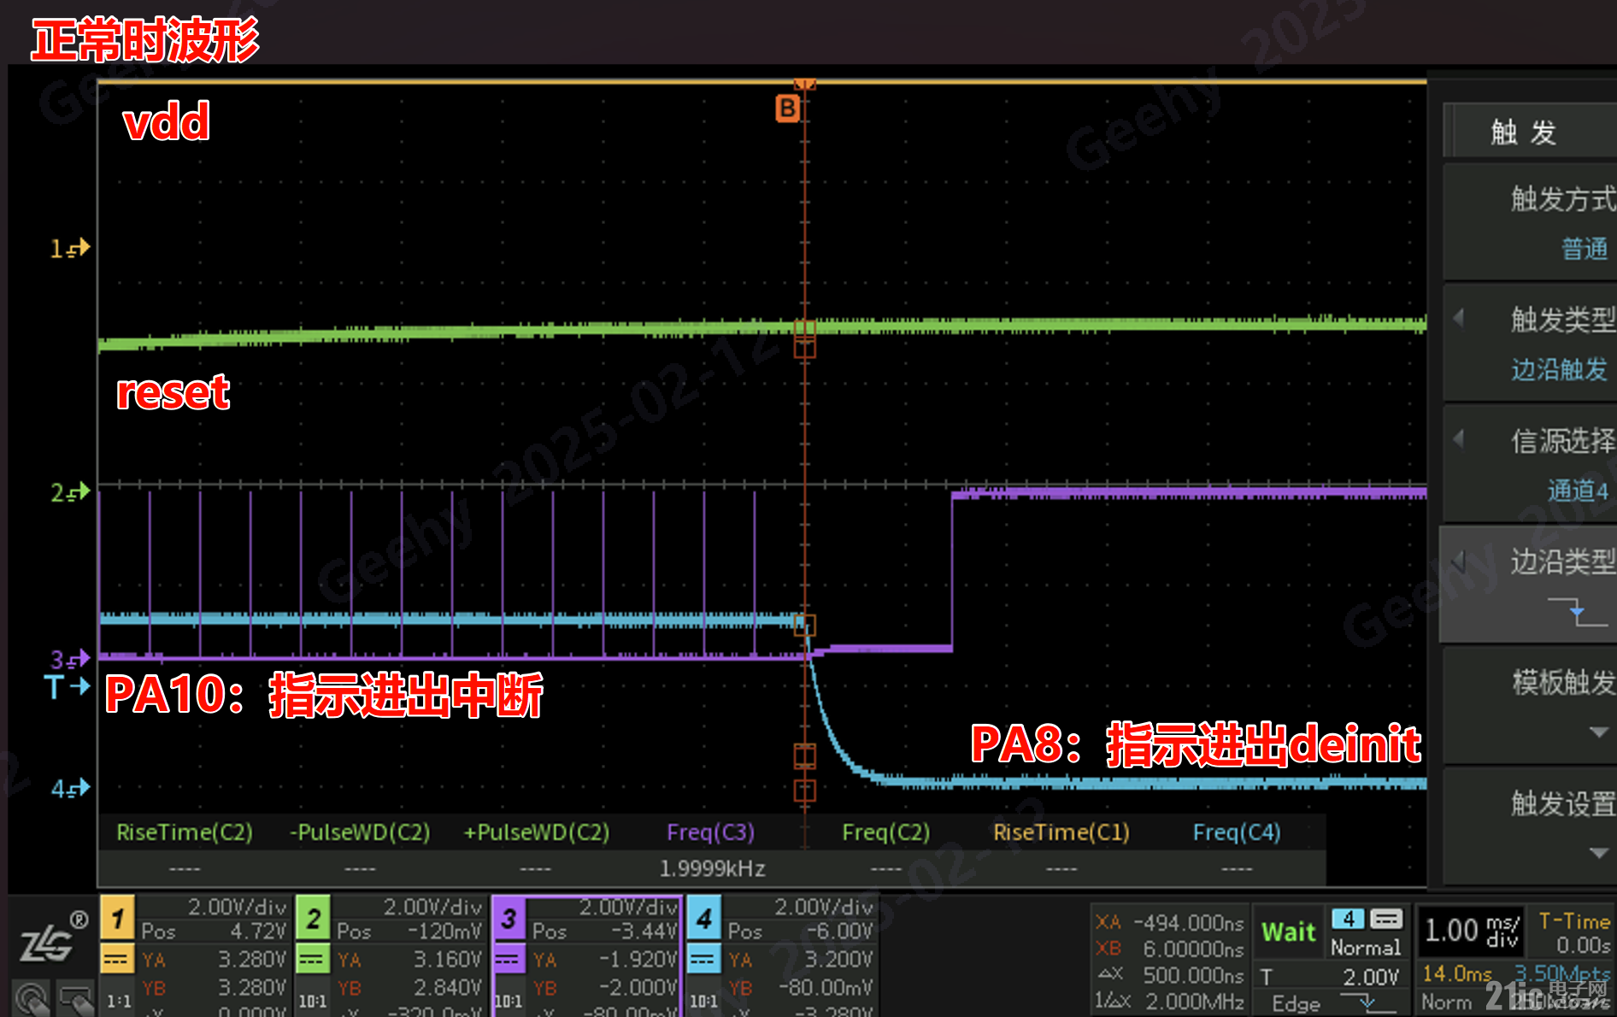Click XA -494.000ns cursor readout
The height and width of the screenshot is (1017, 1617).
click(x=1169, y=922)
